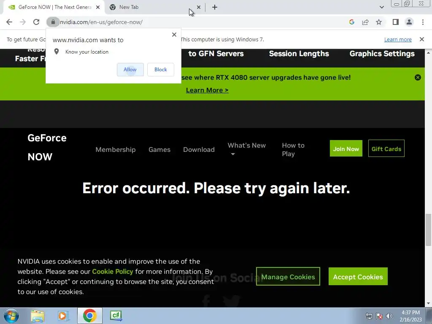
Task: Open the Download menu item
Action: (x=199, y=150)
